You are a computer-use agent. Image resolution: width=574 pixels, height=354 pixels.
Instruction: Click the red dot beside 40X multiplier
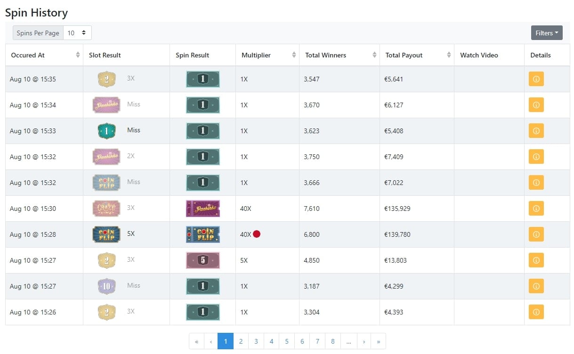click(x=257, y=234)
